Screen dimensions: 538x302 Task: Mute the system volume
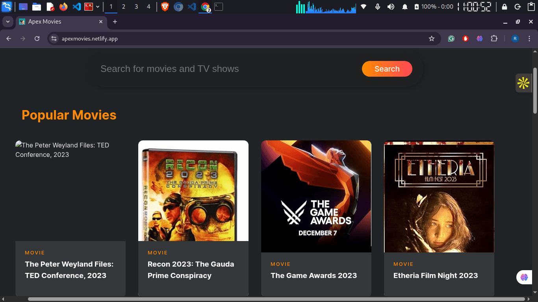[x=391, y=7]
